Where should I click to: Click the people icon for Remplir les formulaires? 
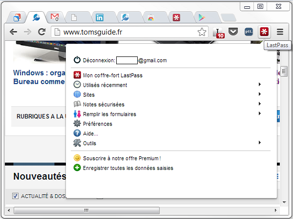[x=77, y=113]
